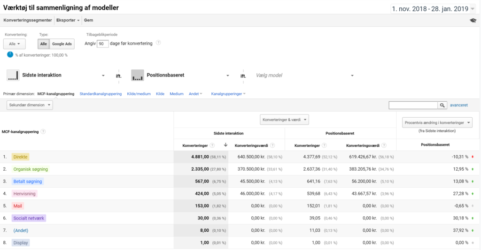Click help icon beside MCF-kanalgruppering header
This screenshot has width=481, height=250.
click(x=43, y=132)
